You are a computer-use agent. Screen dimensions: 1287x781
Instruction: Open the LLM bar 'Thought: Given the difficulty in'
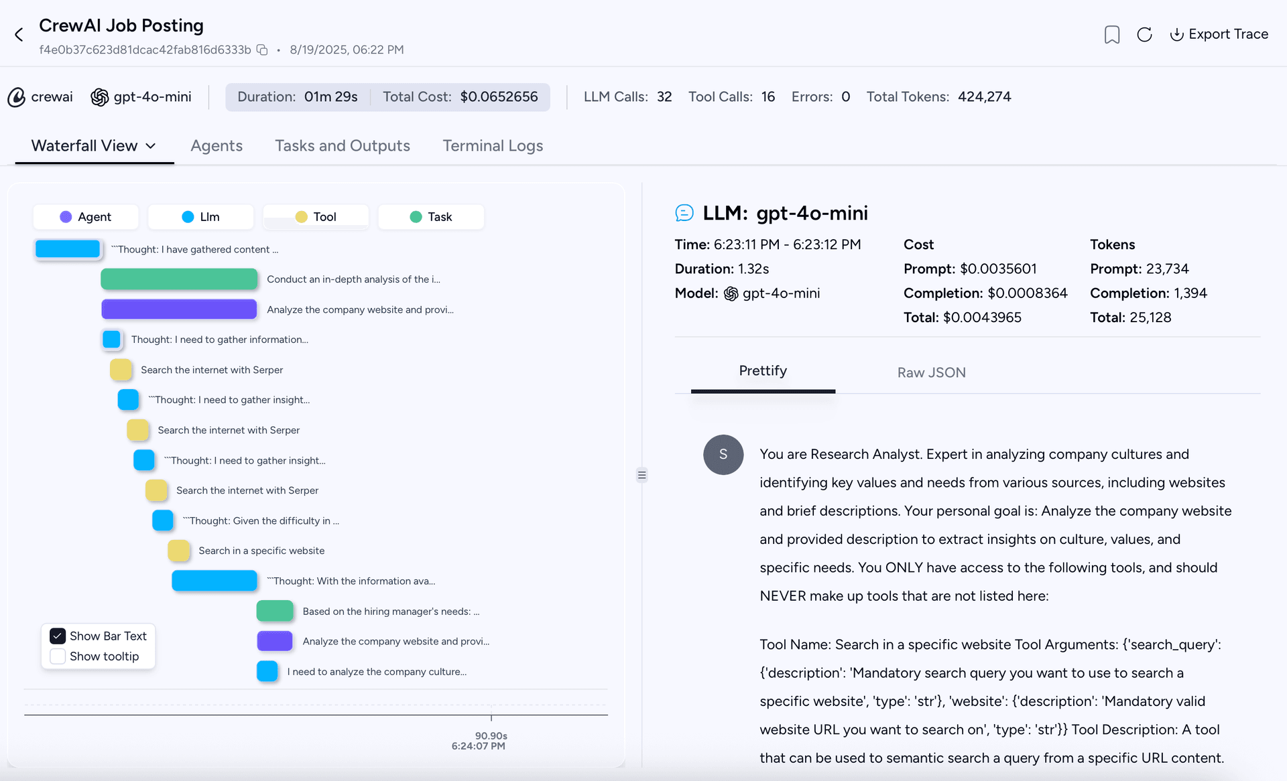163,520
